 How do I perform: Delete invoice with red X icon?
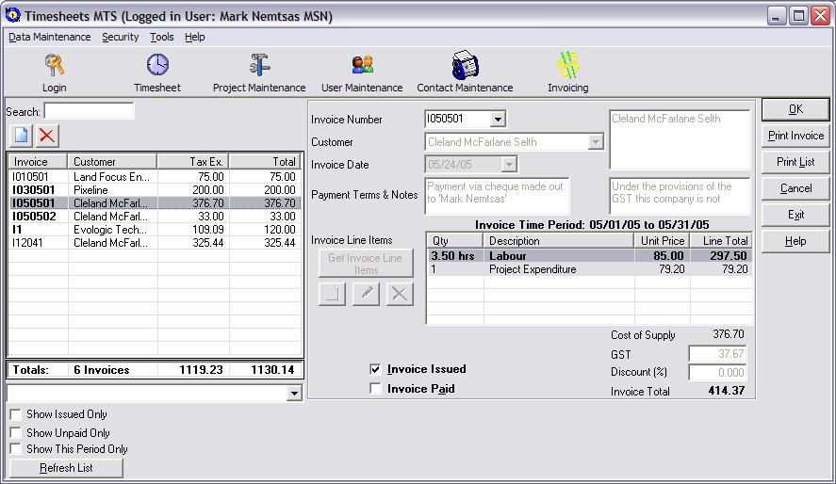[x=47, y=136]
